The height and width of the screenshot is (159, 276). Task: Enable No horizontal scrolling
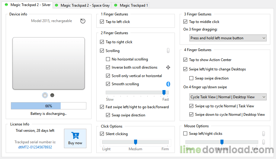[108, 59]
